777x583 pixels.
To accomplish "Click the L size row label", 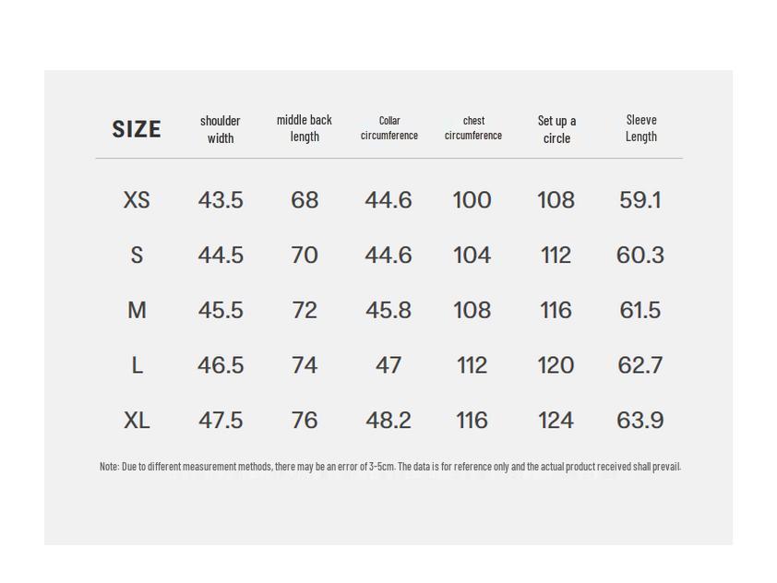I will pos(137,366).
